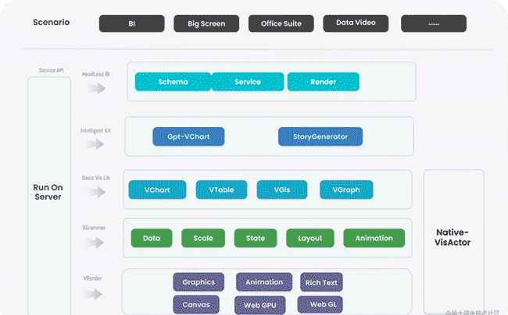508x315 pixels.
Task: Click the Scenario heading label
Action: pos(51,23)
